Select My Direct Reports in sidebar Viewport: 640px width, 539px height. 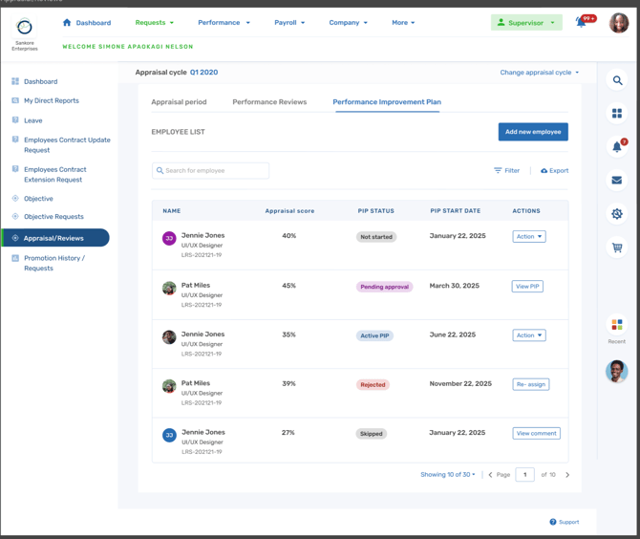coord(52,100)
